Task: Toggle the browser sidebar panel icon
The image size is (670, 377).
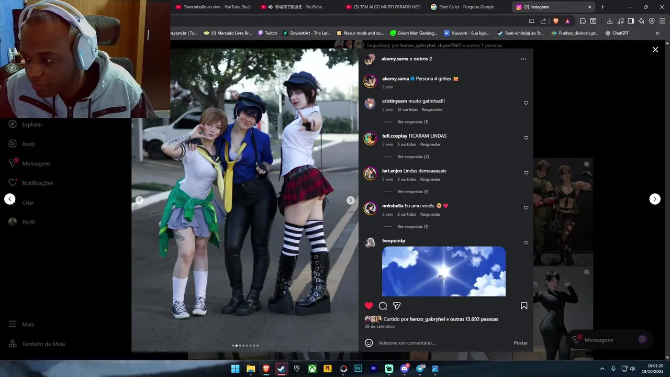Action: click(631, 21)
